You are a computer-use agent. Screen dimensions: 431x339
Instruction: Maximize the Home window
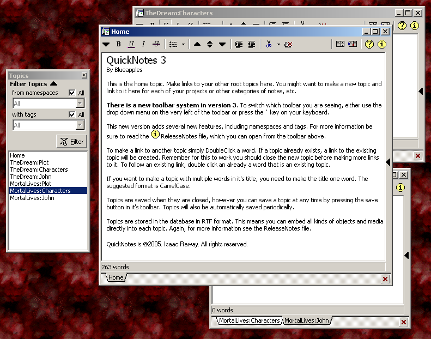(375, 32)
